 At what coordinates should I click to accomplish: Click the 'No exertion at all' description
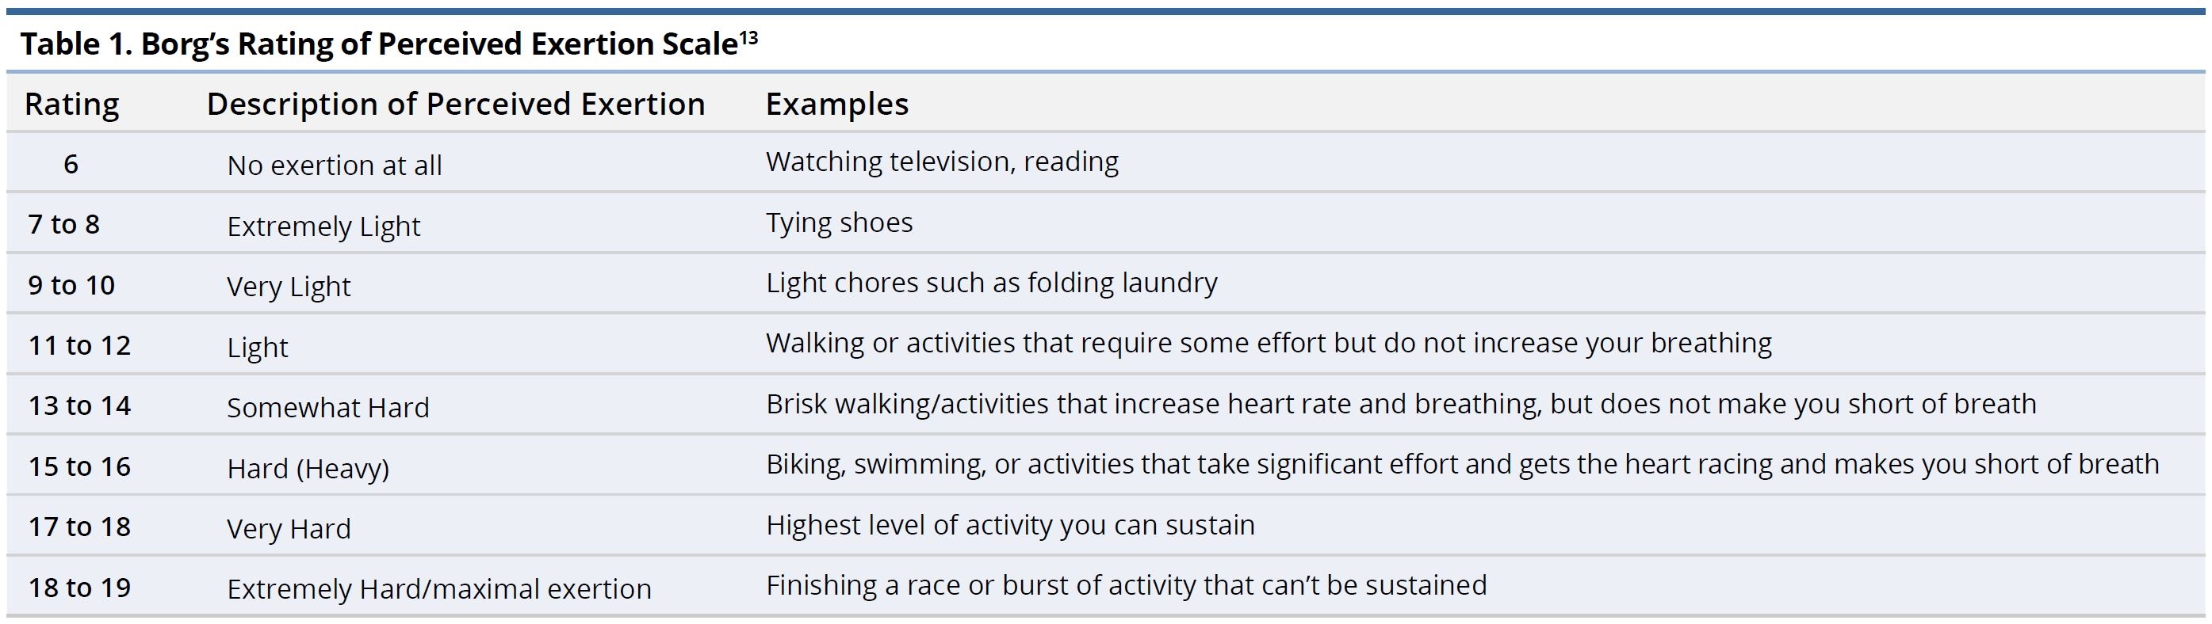pos(334,166)
